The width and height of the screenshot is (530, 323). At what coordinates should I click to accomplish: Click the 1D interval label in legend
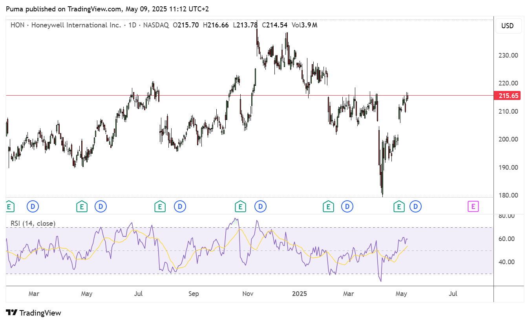pos(132,25)
